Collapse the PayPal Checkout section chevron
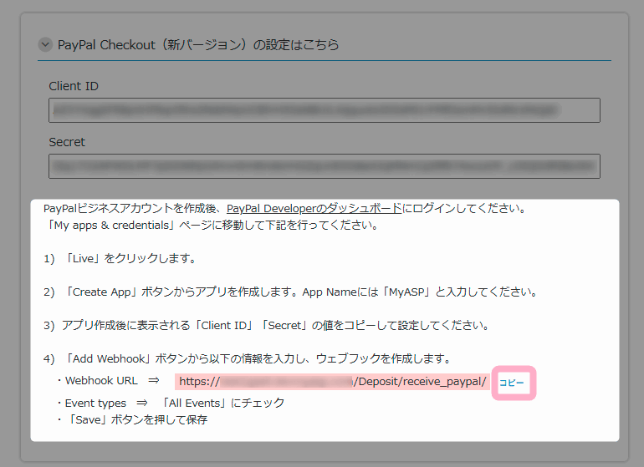Viewport: 644px width, 467px height. tap(45, 45)
